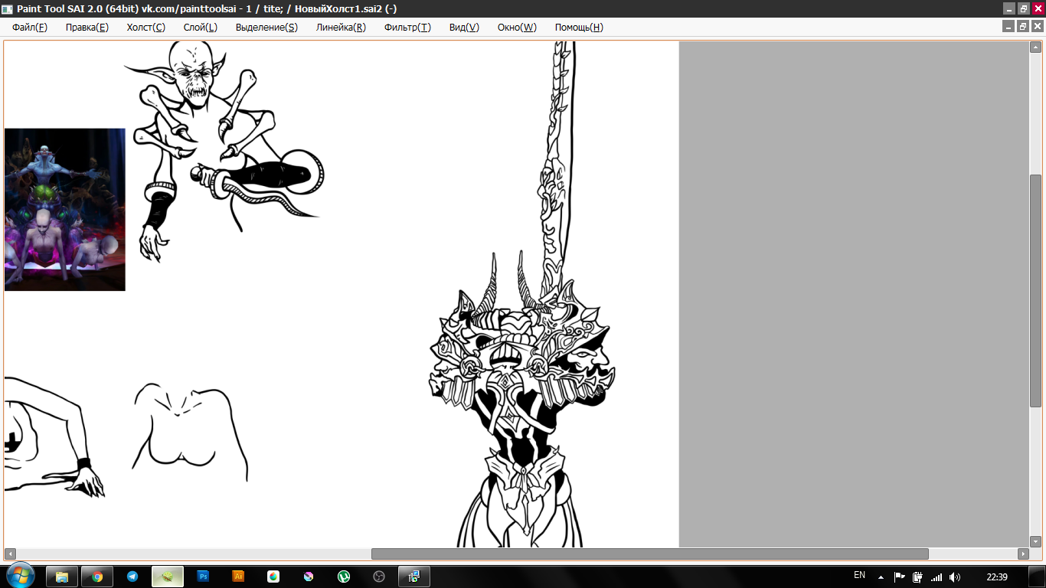Expand the Слой menu
The height and width of the screenshot is (588, 1046).
tap(200, 27)
